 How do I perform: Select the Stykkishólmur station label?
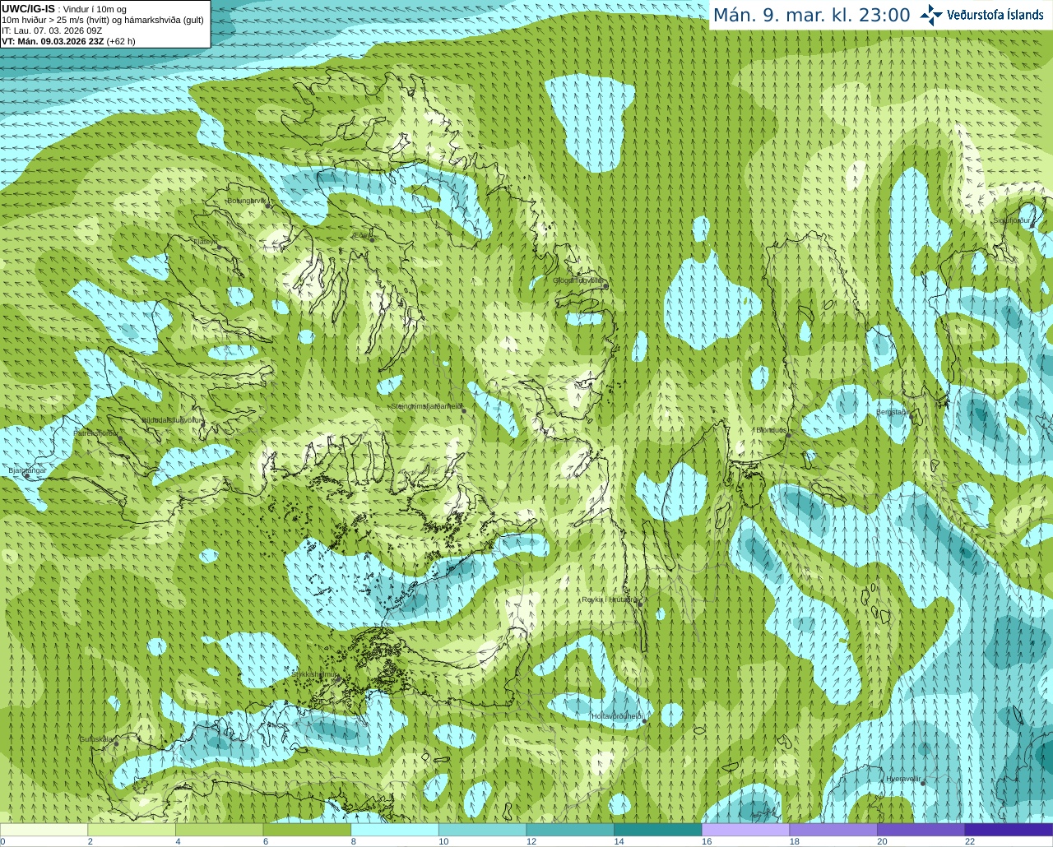[x=315, y=674]
